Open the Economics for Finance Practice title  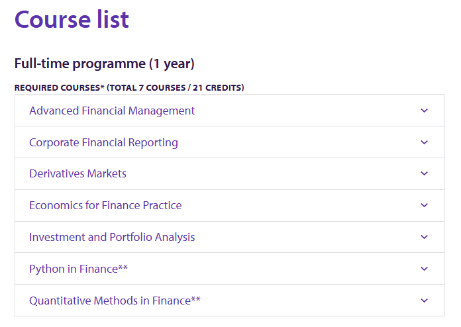[105, 205]
